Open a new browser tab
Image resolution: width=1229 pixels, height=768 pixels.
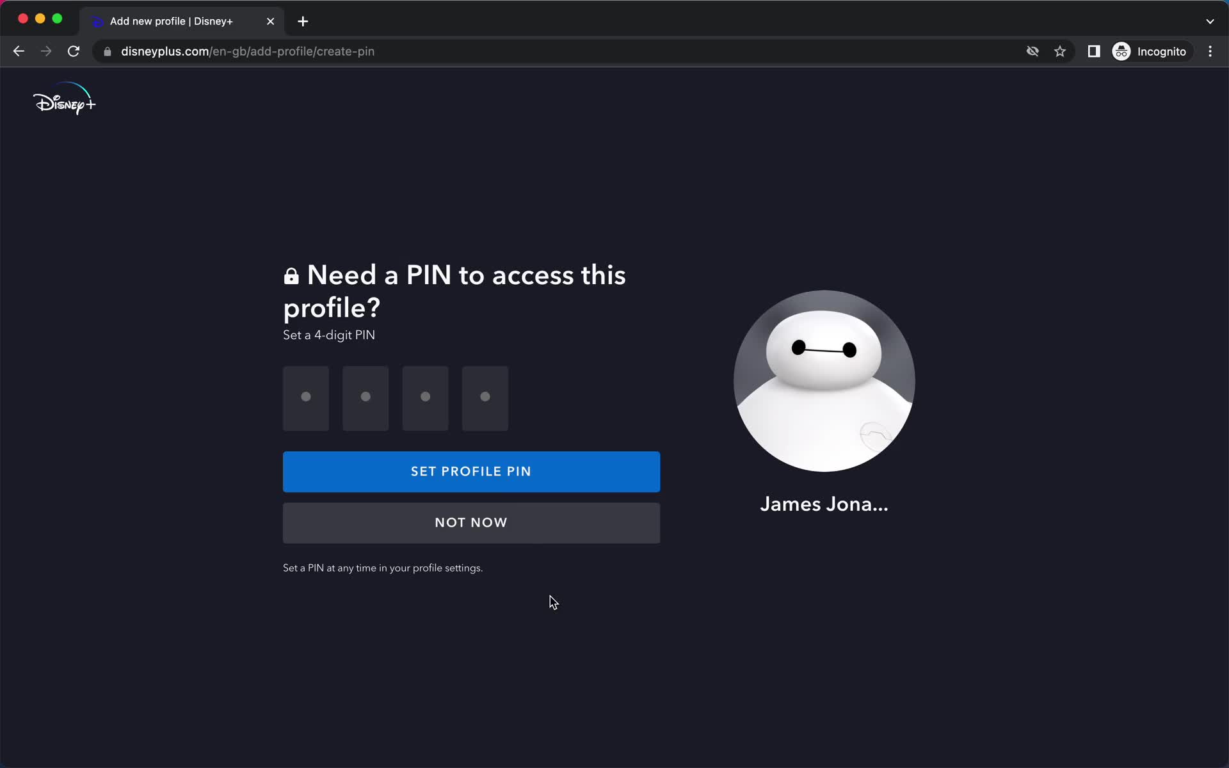pyautogui.click(x=303, y=21)
